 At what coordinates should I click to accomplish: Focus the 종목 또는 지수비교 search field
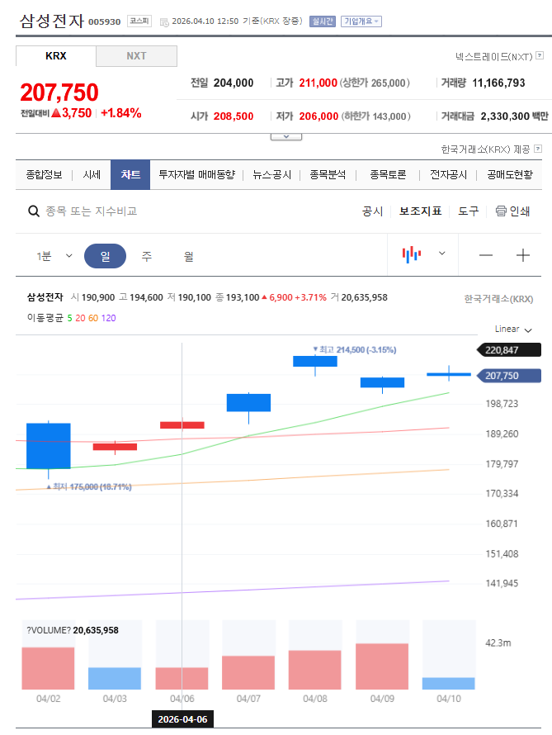coord(92,211)
